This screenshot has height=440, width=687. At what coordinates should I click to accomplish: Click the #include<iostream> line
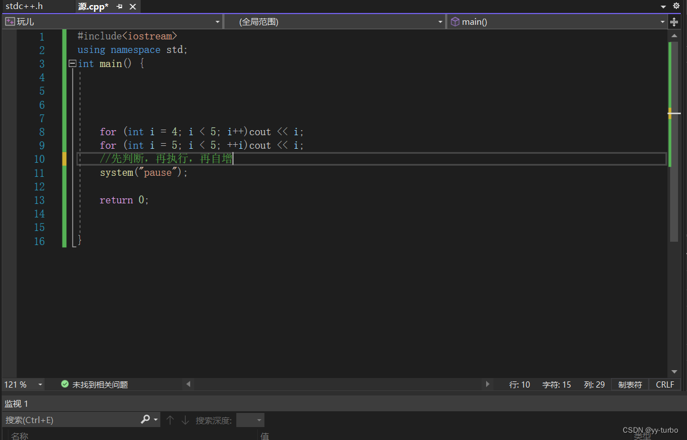[127, 36]
